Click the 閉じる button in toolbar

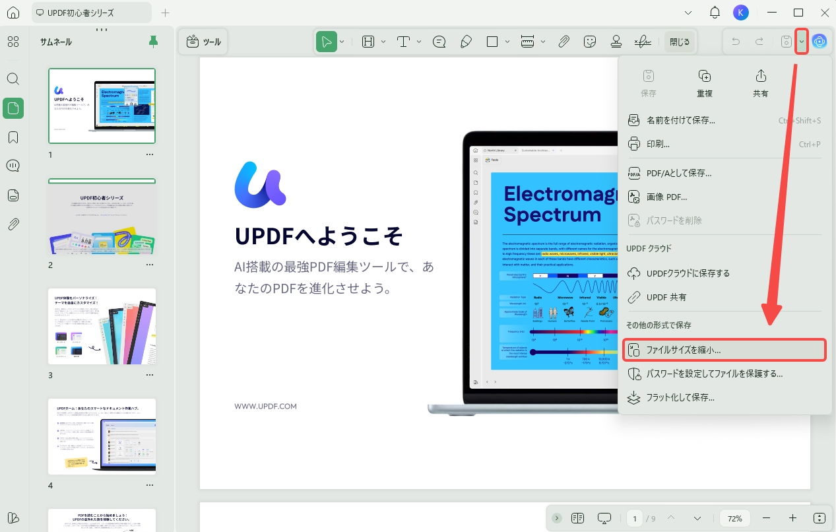click(680, 42)
